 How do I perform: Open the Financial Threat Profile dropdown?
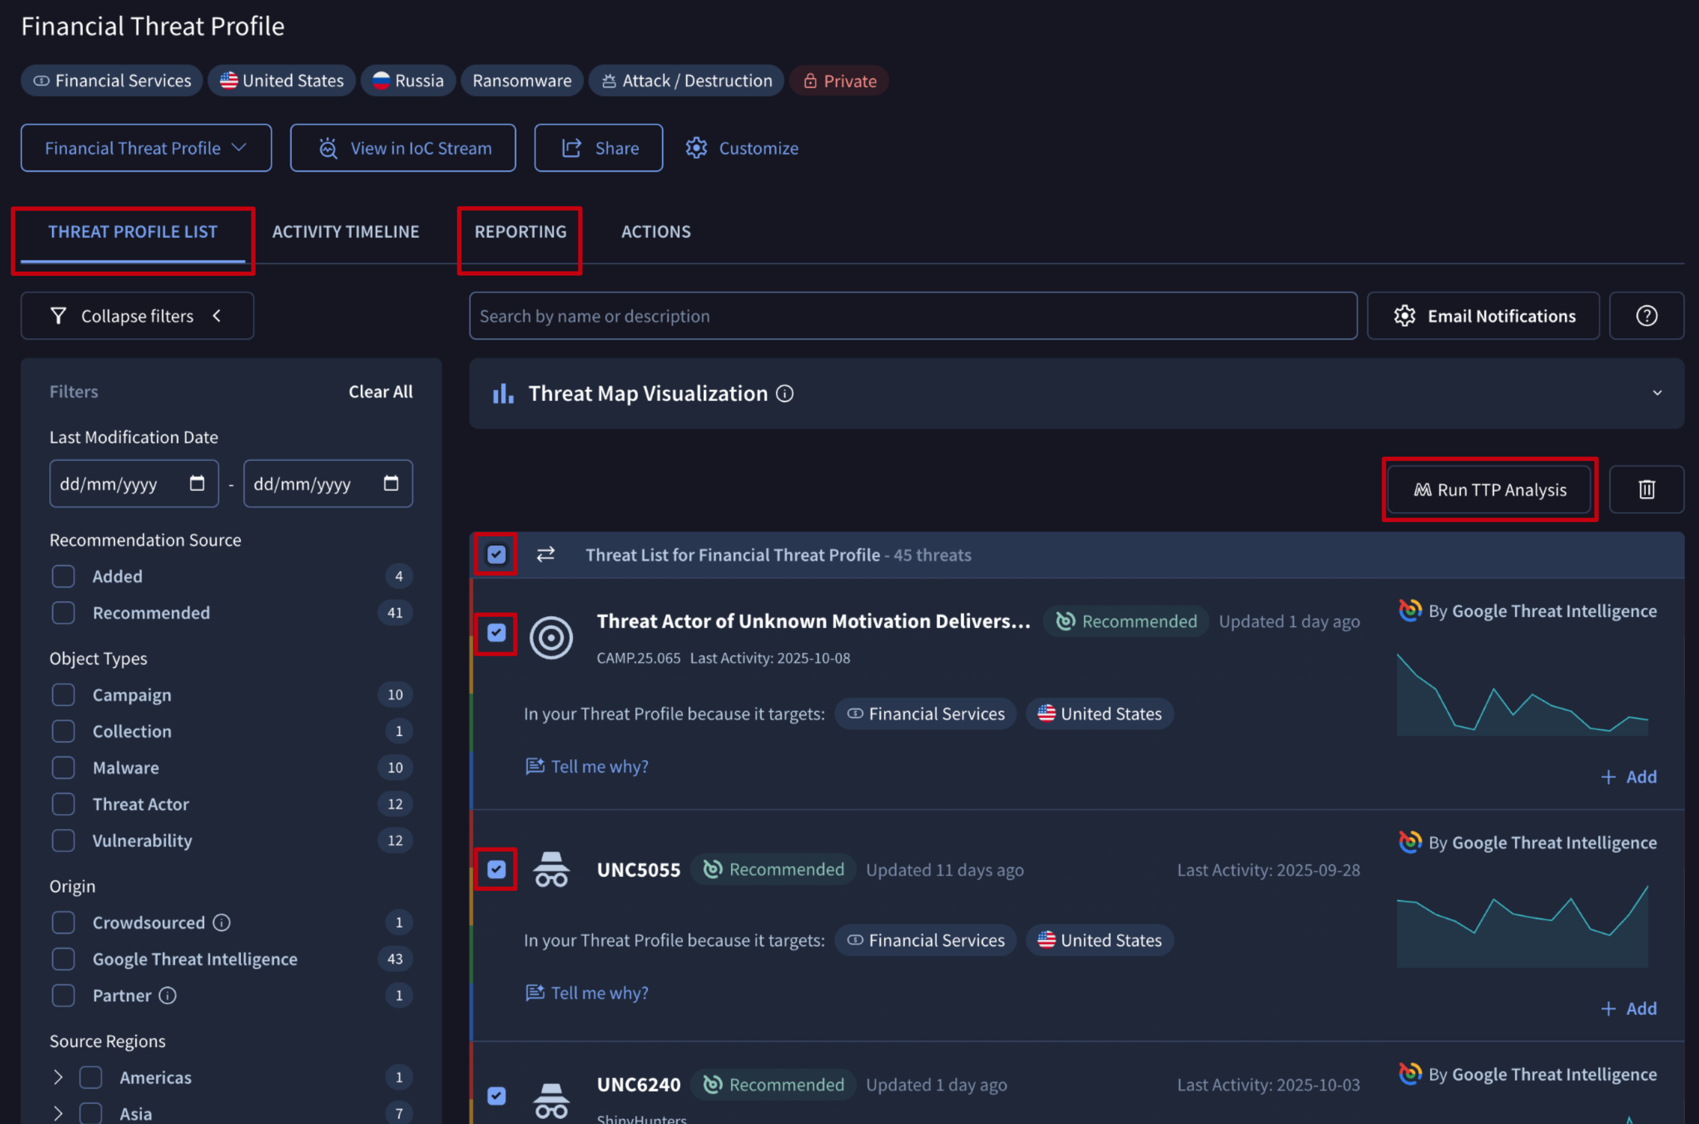click(x=146, y=148)
